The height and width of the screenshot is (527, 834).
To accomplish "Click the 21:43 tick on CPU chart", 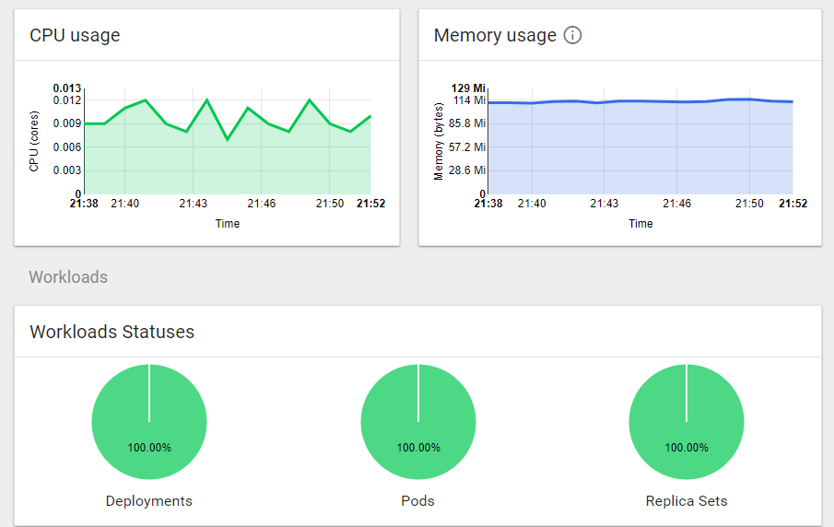I will click(193, 204).
